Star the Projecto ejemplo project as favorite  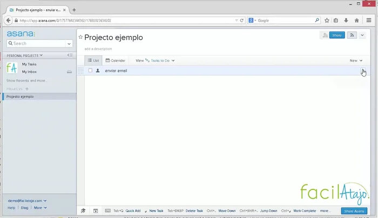(80, 37)
